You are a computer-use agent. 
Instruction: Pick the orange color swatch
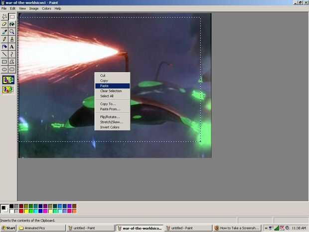pyautogui.click(x=74, y=211)
